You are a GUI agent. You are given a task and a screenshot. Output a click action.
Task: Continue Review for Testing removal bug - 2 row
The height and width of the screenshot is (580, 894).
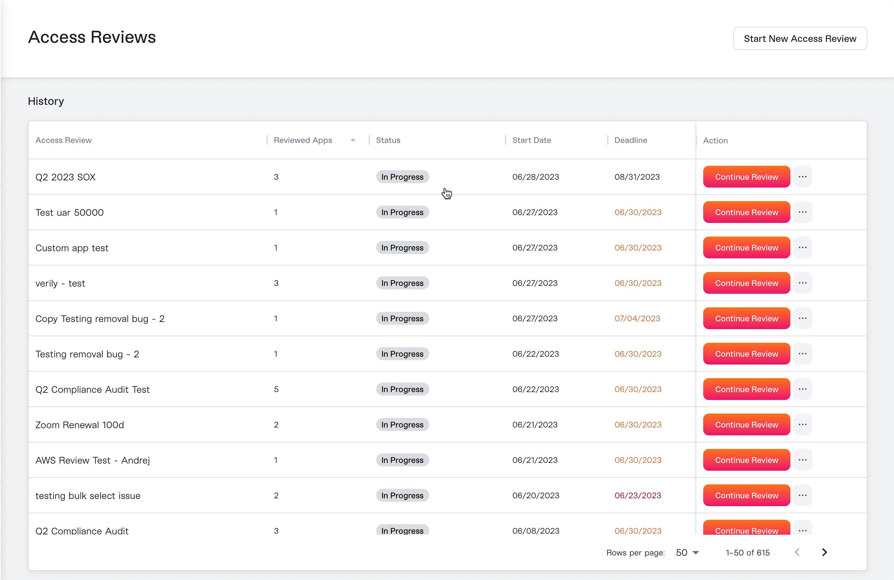746,354
